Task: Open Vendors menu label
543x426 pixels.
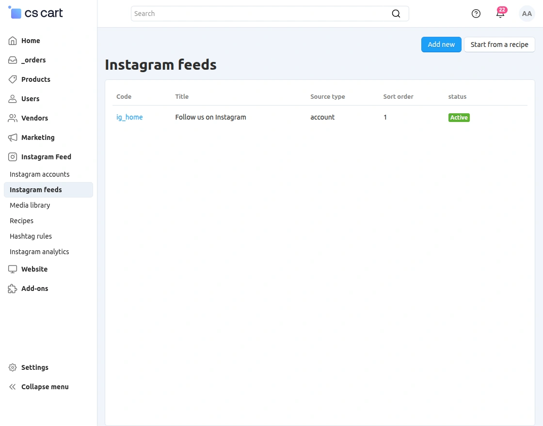Action: [34, 118]
